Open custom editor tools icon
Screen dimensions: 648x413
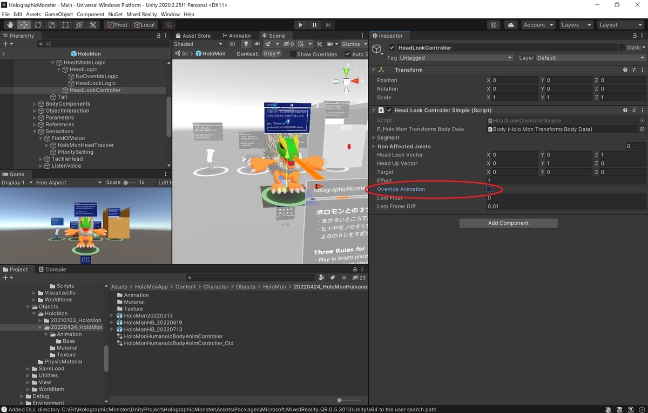tap(93, 25)
